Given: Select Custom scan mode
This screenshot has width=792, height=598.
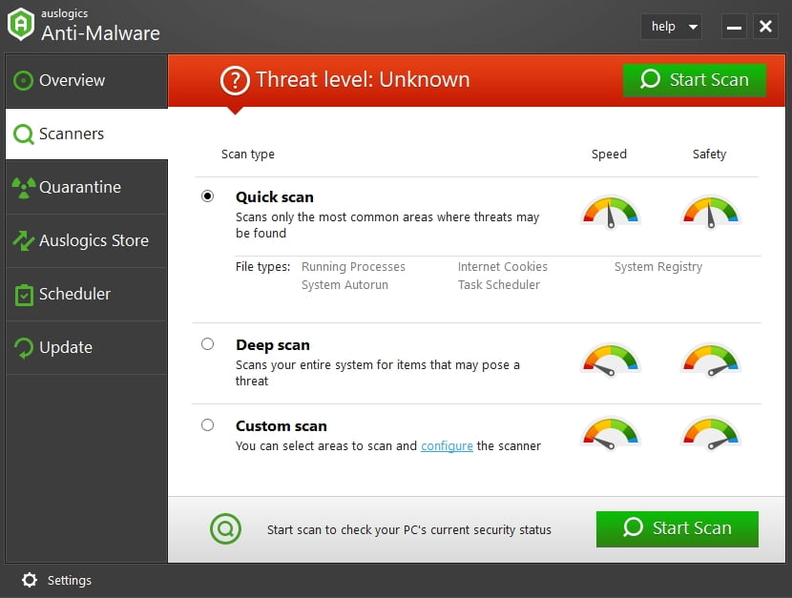Looking at the screenshot, I should [207, 425].
